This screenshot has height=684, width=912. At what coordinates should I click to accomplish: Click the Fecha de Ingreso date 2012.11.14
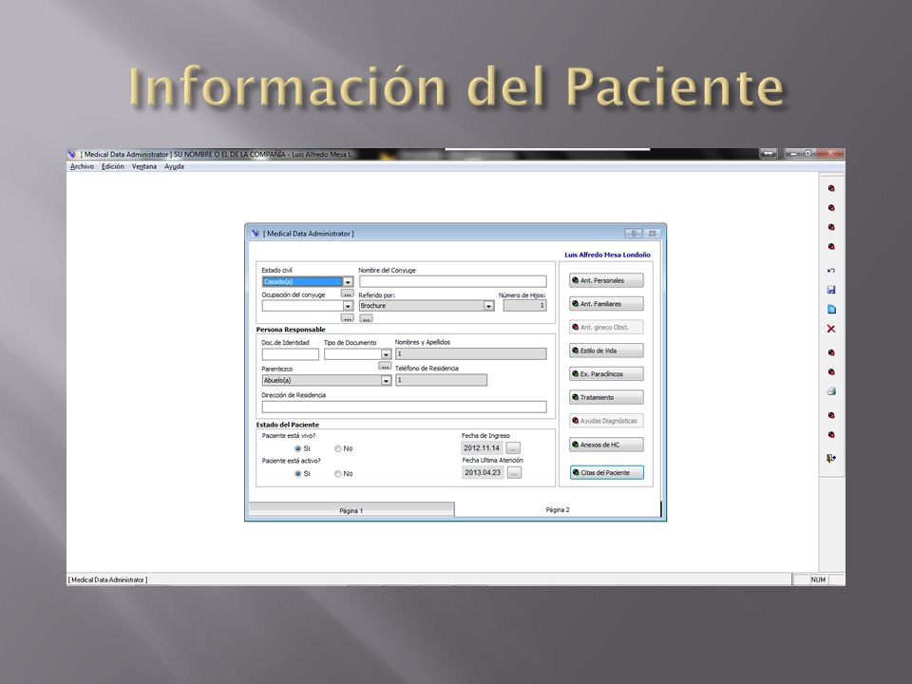point(482,447)
